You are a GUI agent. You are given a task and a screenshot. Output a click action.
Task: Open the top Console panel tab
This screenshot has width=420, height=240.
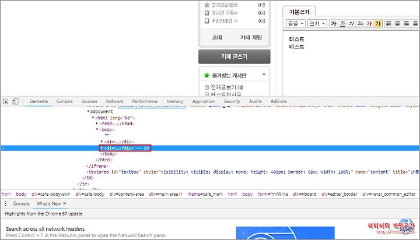[64, 101]
